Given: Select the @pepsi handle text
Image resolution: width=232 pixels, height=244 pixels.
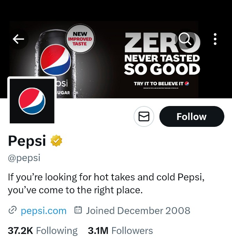Looking at the screenshot, I should tap(24, 158).
